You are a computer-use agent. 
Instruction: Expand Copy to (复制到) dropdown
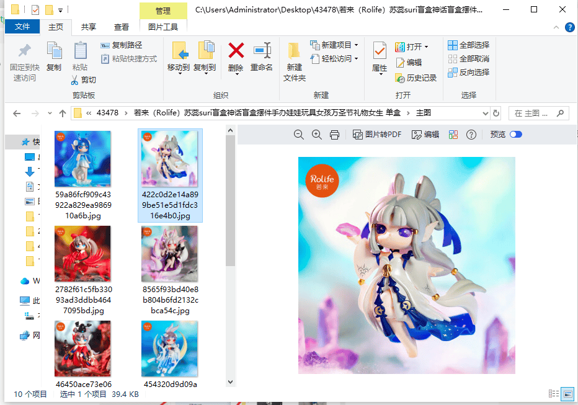(206, 74)
